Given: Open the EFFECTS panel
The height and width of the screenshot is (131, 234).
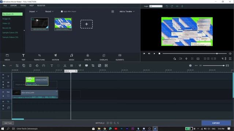Looking at the screenshot, I should [x=88, y=57].
